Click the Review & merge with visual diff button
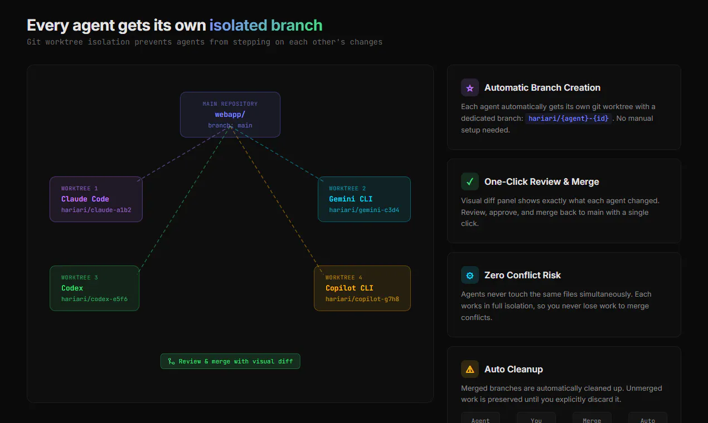The width and height of the screenshot is (708, 423). pos(230,361)
